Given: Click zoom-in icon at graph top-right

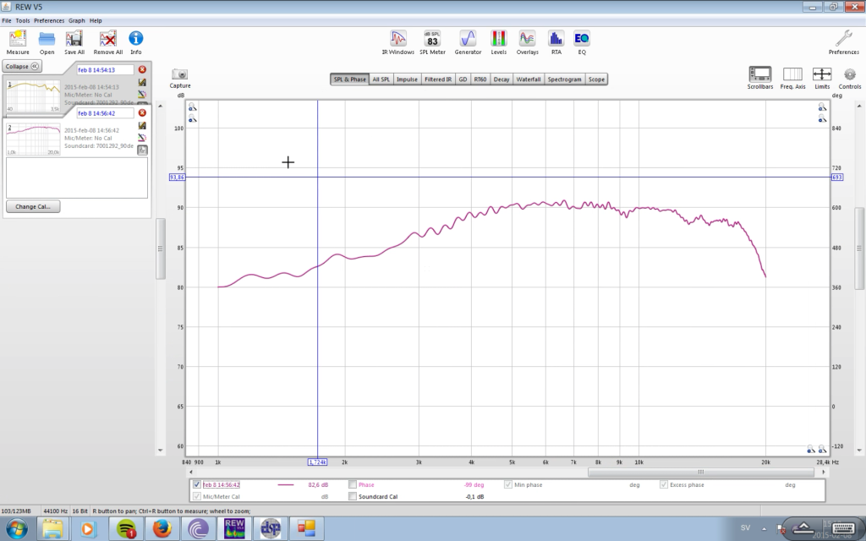Looking at the screenshot, I should tap(822, 107).
